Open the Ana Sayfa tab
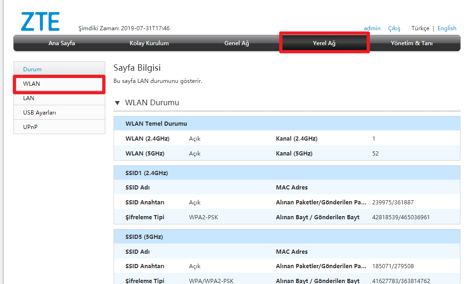 (61, 43)
